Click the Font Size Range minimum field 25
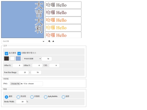The image size is (147, 110). (x=23, y=73)
